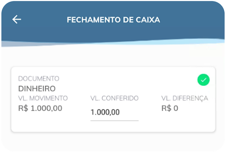
Task: Click the VL. DIFERENÇA label
Action: point(185,98)
